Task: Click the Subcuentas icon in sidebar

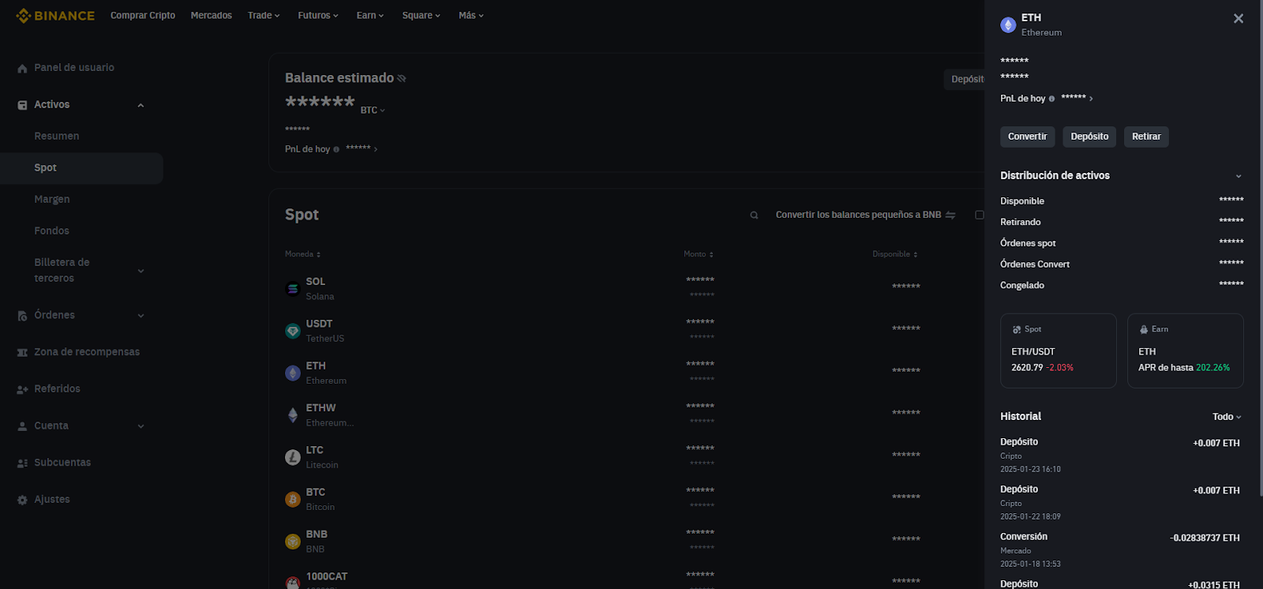Action: (x=22, y=463)
